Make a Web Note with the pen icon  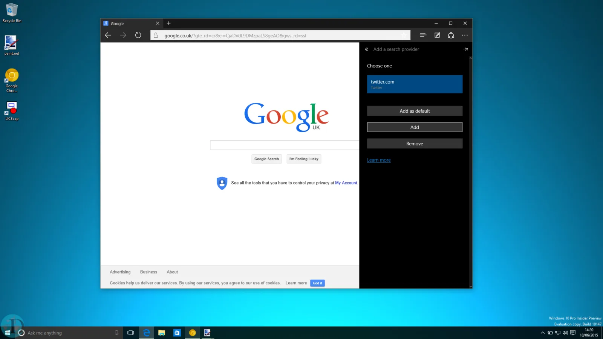[437, 35]
